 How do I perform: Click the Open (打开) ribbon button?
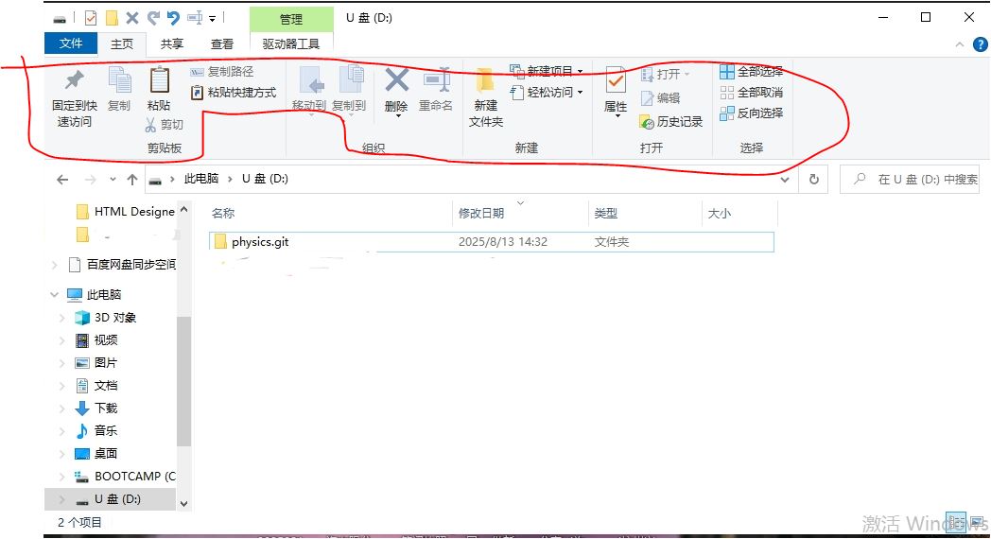tap(665, 75)
